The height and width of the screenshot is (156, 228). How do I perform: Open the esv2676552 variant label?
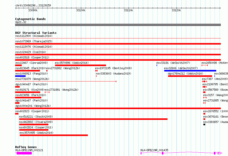tap(216, 111)
